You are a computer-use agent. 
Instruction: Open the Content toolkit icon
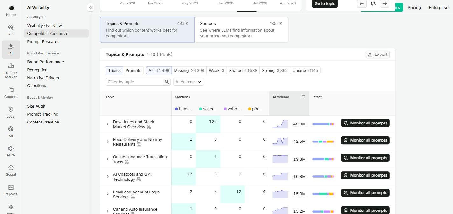point(11,92)
